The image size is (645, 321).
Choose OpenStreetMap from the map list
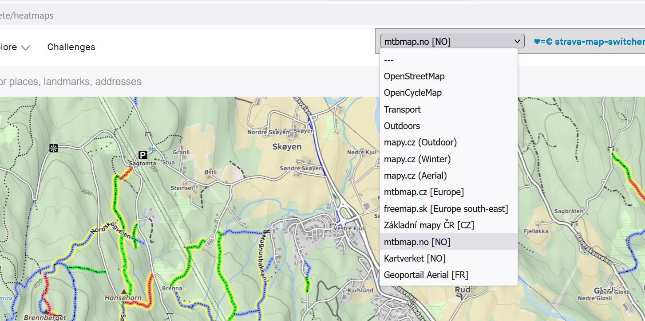[449, 76]
